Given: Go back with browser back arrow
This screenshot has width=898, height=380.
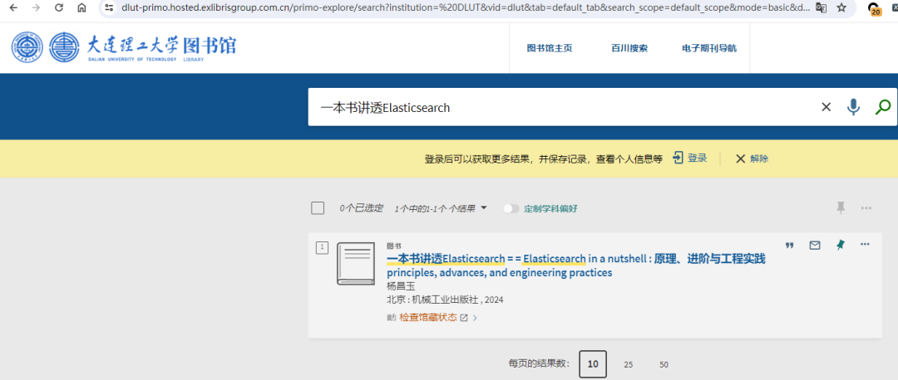Looking at the screenshot, I should click(13, 8).
